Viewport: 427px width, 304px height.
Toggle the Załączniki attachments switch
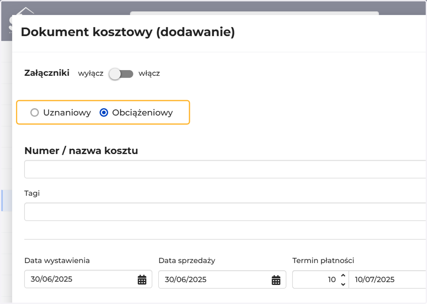tap(121, 74)
